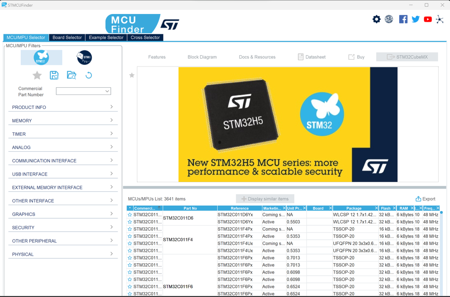
Task: Remove the Flash column
Action: click(x=394, y=208)
